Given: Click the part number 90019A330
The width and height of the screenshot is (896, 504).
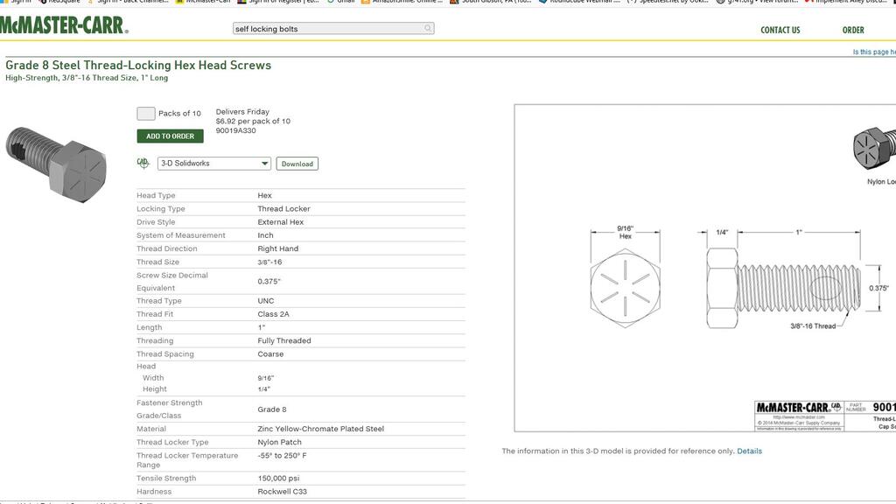Looking at the screenshot, I should (236, 130).
